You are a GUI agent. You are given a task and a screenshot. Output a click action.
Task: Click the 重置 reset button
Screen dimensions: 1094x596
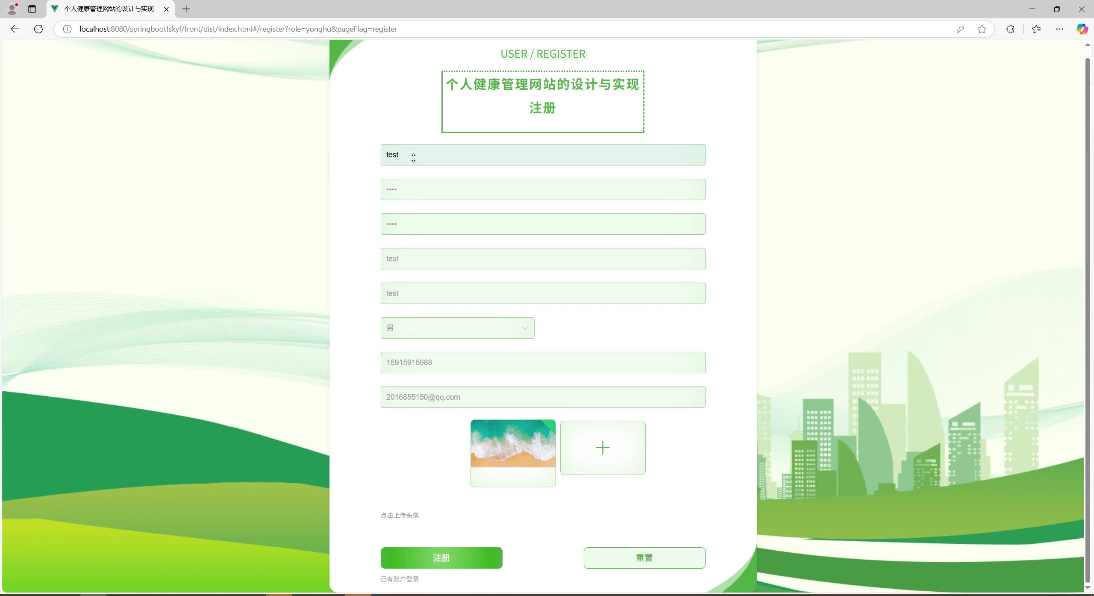[x=644, y=558]
